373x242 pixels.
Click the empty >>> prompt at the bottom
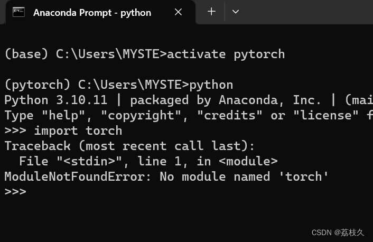point(15,191)
